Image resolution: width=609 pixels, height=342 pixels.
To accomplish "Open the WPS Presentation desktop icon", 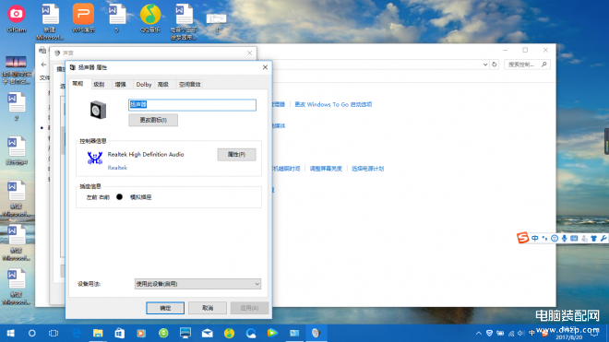I will (x=83, y=18).
